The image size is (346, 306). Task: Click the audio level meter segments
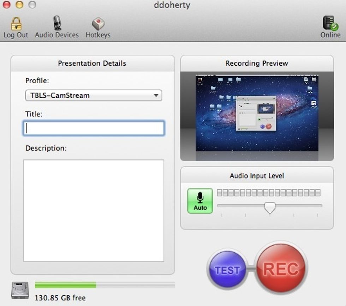pos(268,193)
